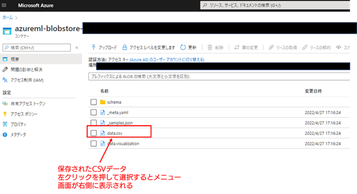Viewport: 357px width, 194px height.
Task: Click the Microsoft Azure title
Action: click(36, 5)
